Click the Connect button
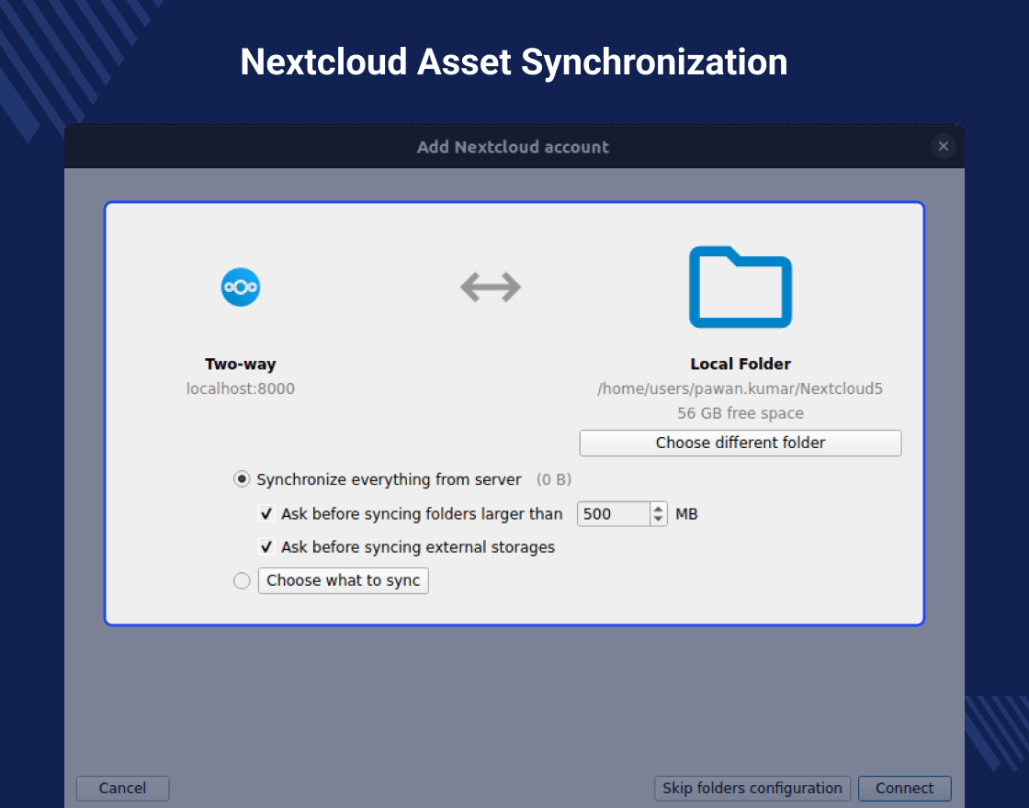The height and width of the screenshot is (808, 1029). tap(904, 789)
